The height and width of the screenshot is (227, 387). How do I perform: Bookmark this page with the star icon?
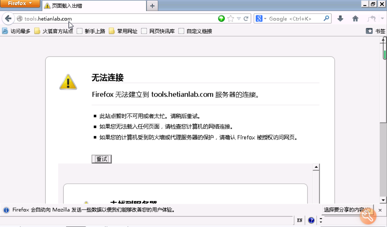tap(230, 19)
